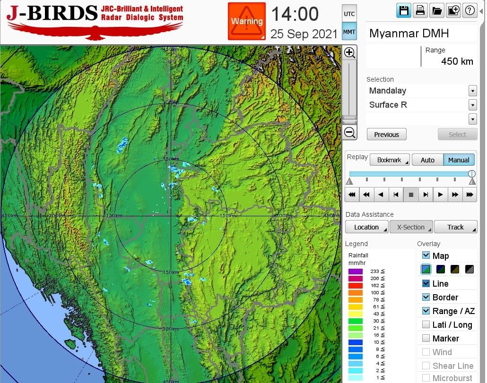Expand the Mandalay radar site dropdown

(472, 91)
